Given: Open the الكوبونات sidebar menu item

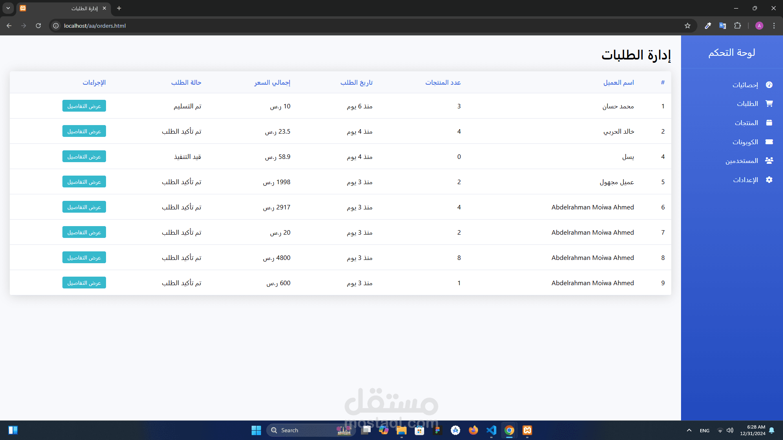Looking at the screenshot, I should tap(745, 142).
